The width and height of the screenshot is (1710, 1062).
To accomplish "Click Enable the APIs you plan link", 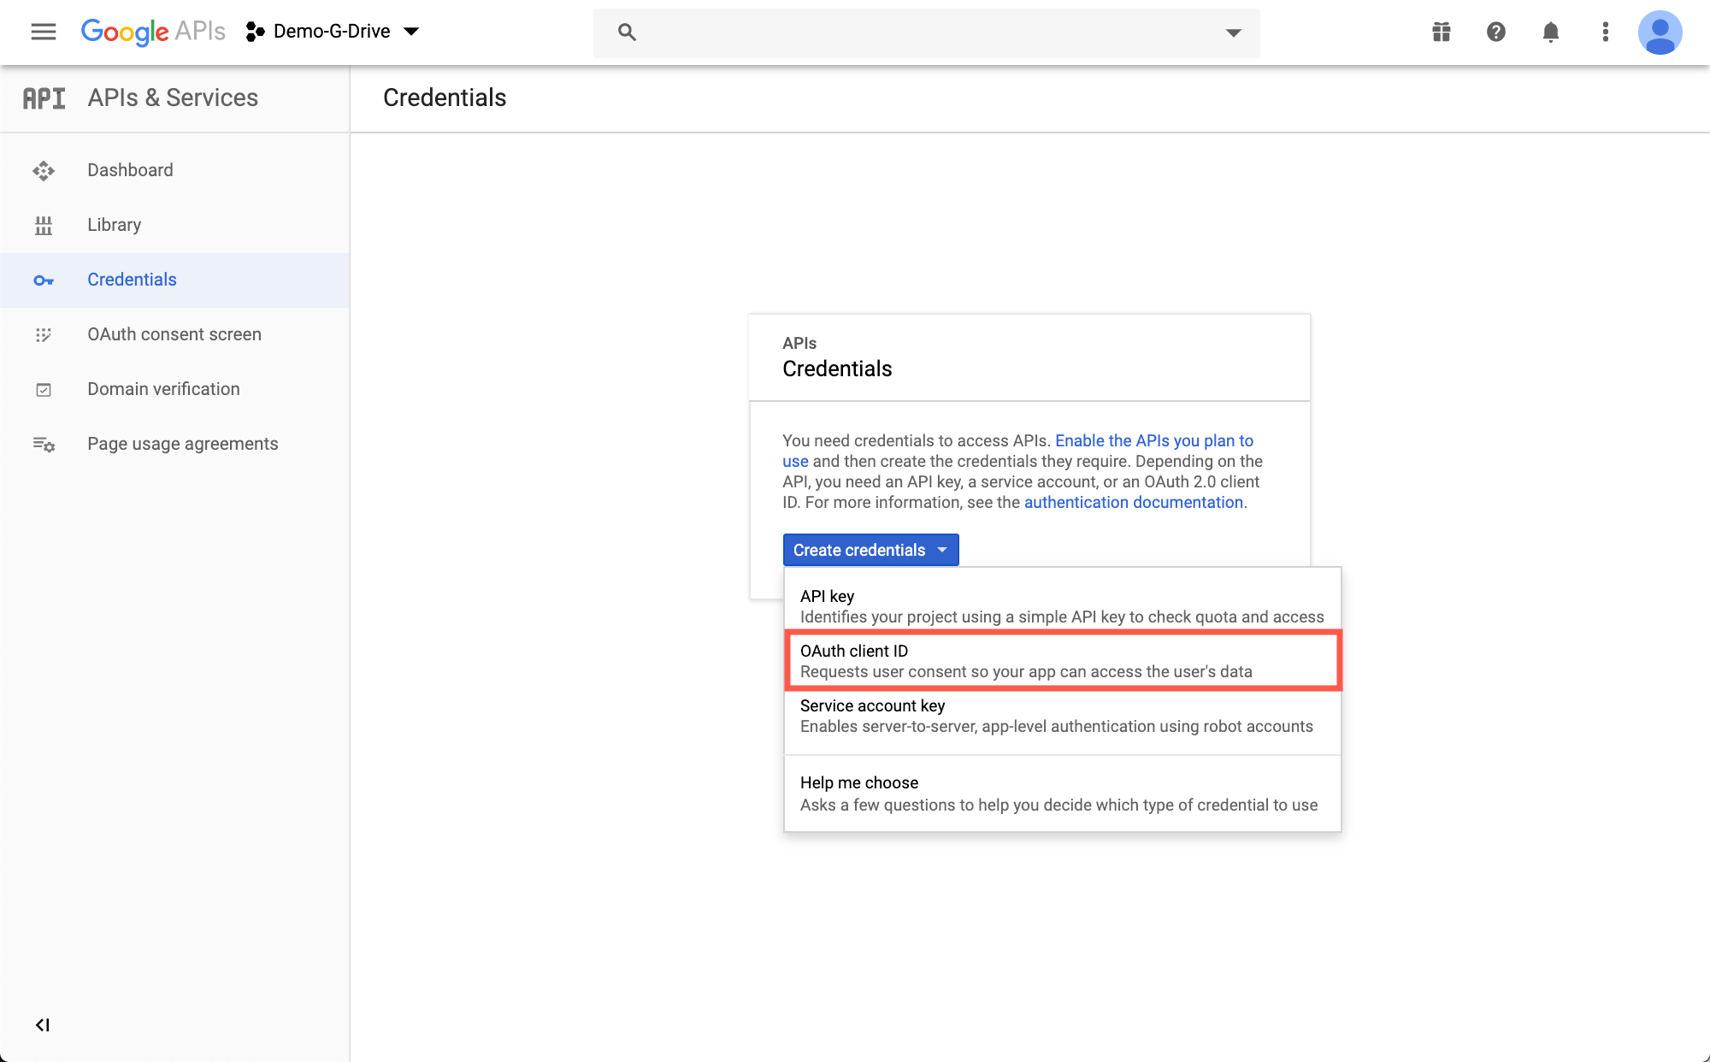I will [x=1153, y=440].
